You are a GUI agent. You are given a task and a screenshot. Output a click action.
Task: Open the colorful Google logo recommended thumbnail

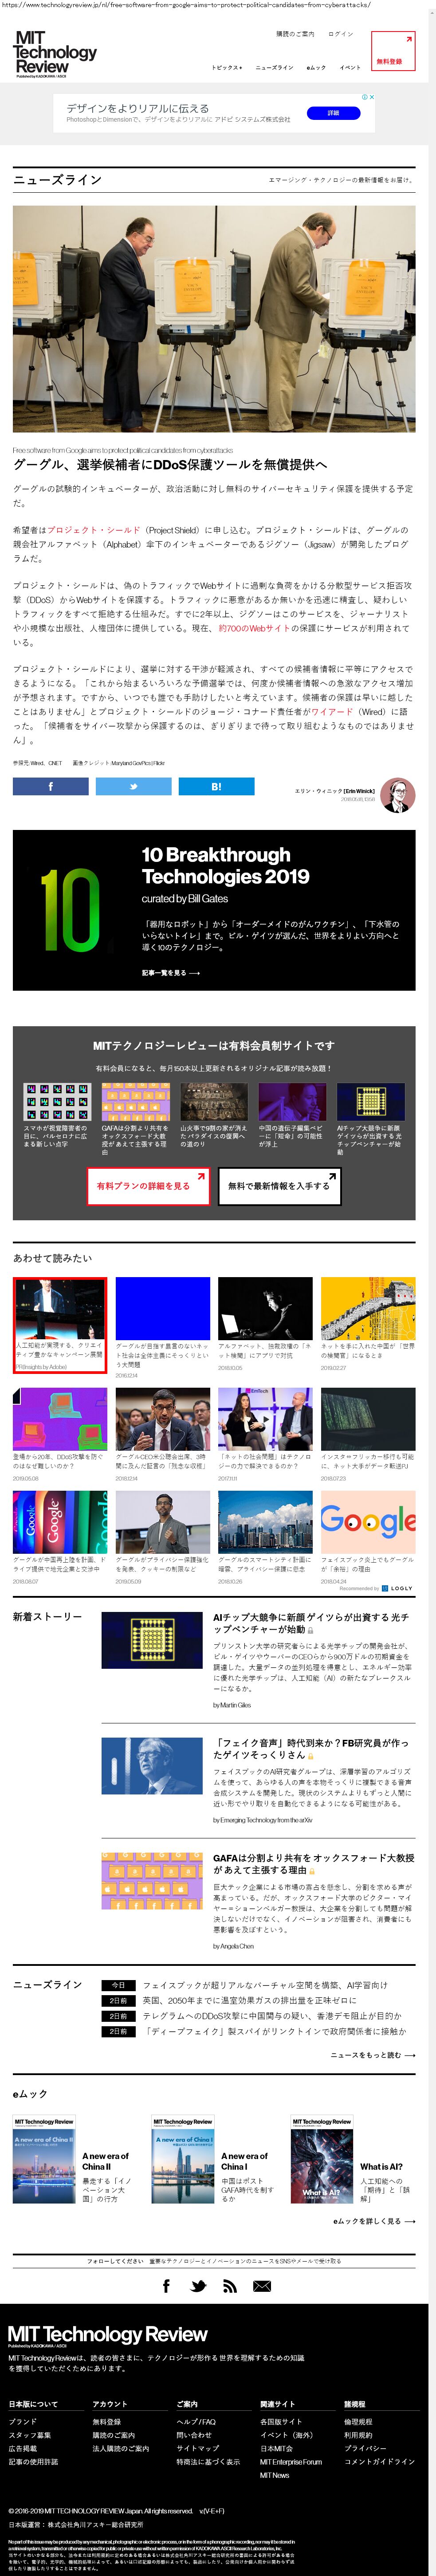coord(367,1522)
